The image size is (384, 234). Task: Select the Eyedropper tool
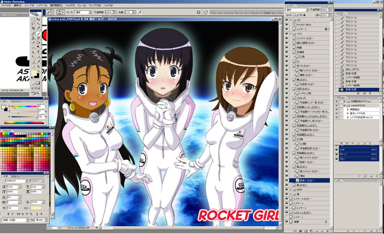tap(38, 61)
